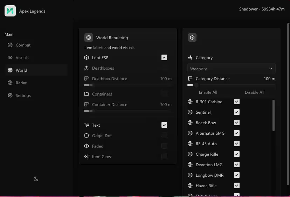Viewport: 290px width, 197px height.
Task: Open the Weapons category dropdown
Action: (x=231, y=69)
